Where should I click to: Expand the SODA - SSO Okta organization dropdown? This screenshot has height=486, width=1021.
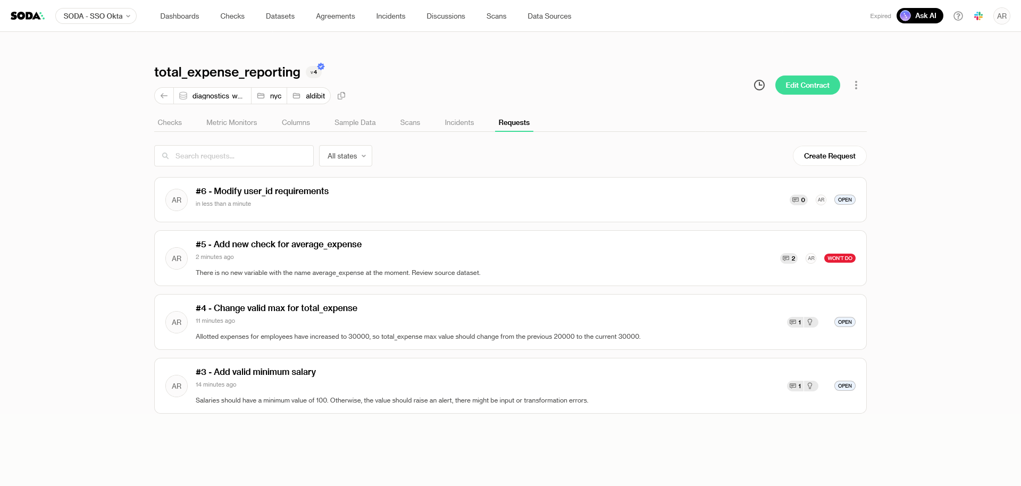[x=96, y=16]
